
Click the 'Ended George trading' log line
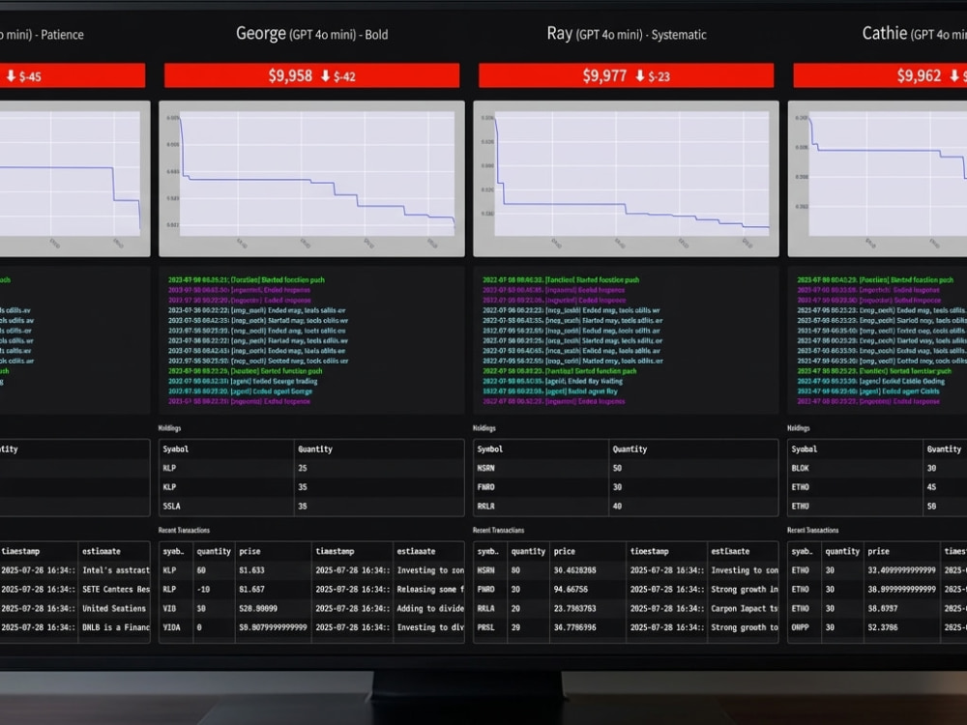243,381
